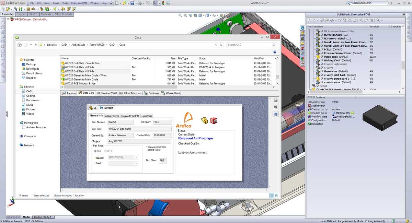
Task: Click the Dropbox icon in Favorites
Action: (x=24, y=78)
